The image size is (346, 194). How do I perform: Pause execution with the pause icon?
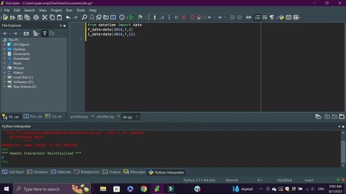pos(176,17)
